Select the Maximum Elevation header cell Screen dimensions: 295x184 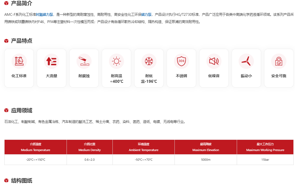pos(206,147)
